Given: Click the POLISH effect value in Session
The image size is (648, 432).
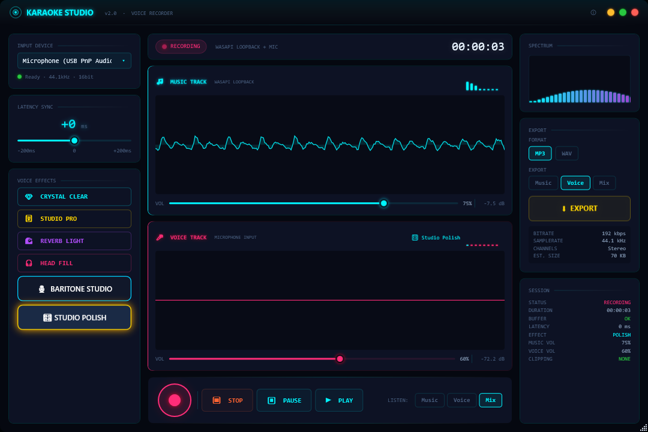Looking at the screenshot, I should [x=622, y=335].
